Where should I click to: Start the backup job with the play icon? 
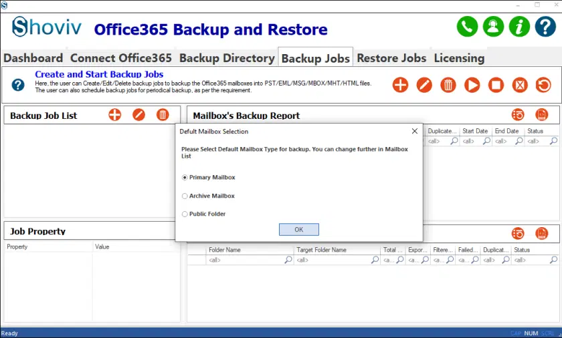[x=472, y=85]
